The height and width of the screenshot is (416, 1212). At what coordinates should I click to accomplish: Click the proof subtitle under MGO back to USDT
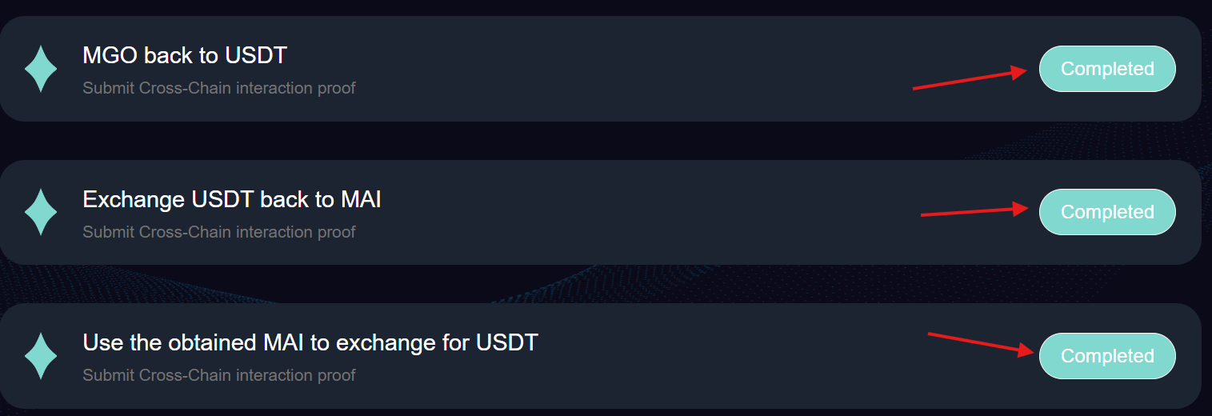(219, 88)
